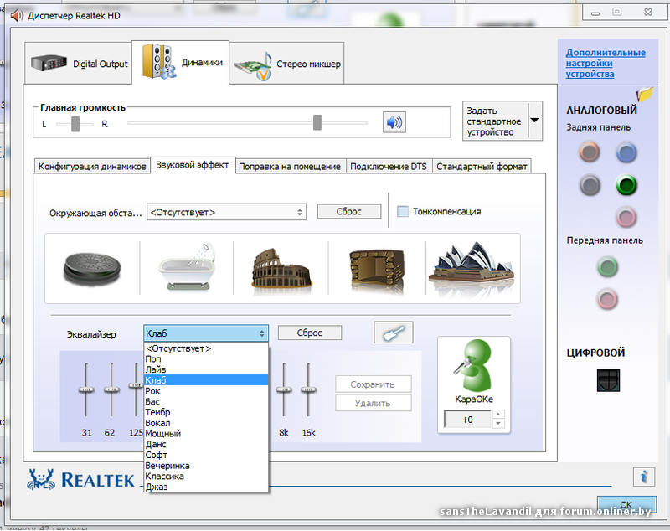This screenshot has height=531, width=670.
Task: Open the Конфигурация динамиков tab
Action: coord(92,166)
